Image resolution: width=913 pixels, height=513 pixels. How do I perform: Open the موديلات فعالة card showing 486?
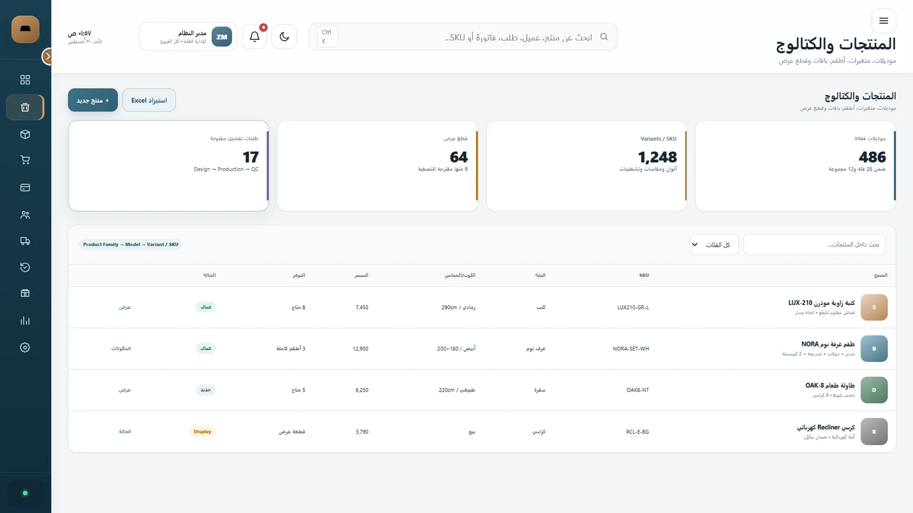(795, 166)
